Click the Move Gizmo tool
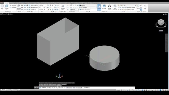169x95 pixels. (x=110, y=7)
